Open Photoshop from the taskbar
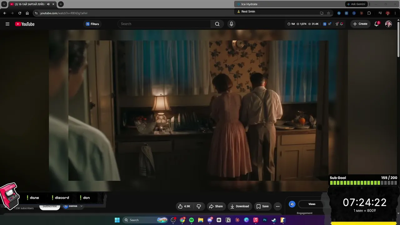This screenshot has height=225, width=400. point(265,220)
